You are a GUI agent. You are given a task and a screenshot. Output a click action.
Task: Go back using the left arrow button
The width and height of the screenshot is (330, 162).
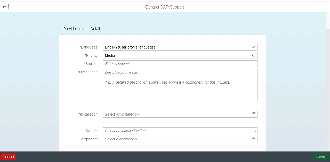(x=5, y=7)
